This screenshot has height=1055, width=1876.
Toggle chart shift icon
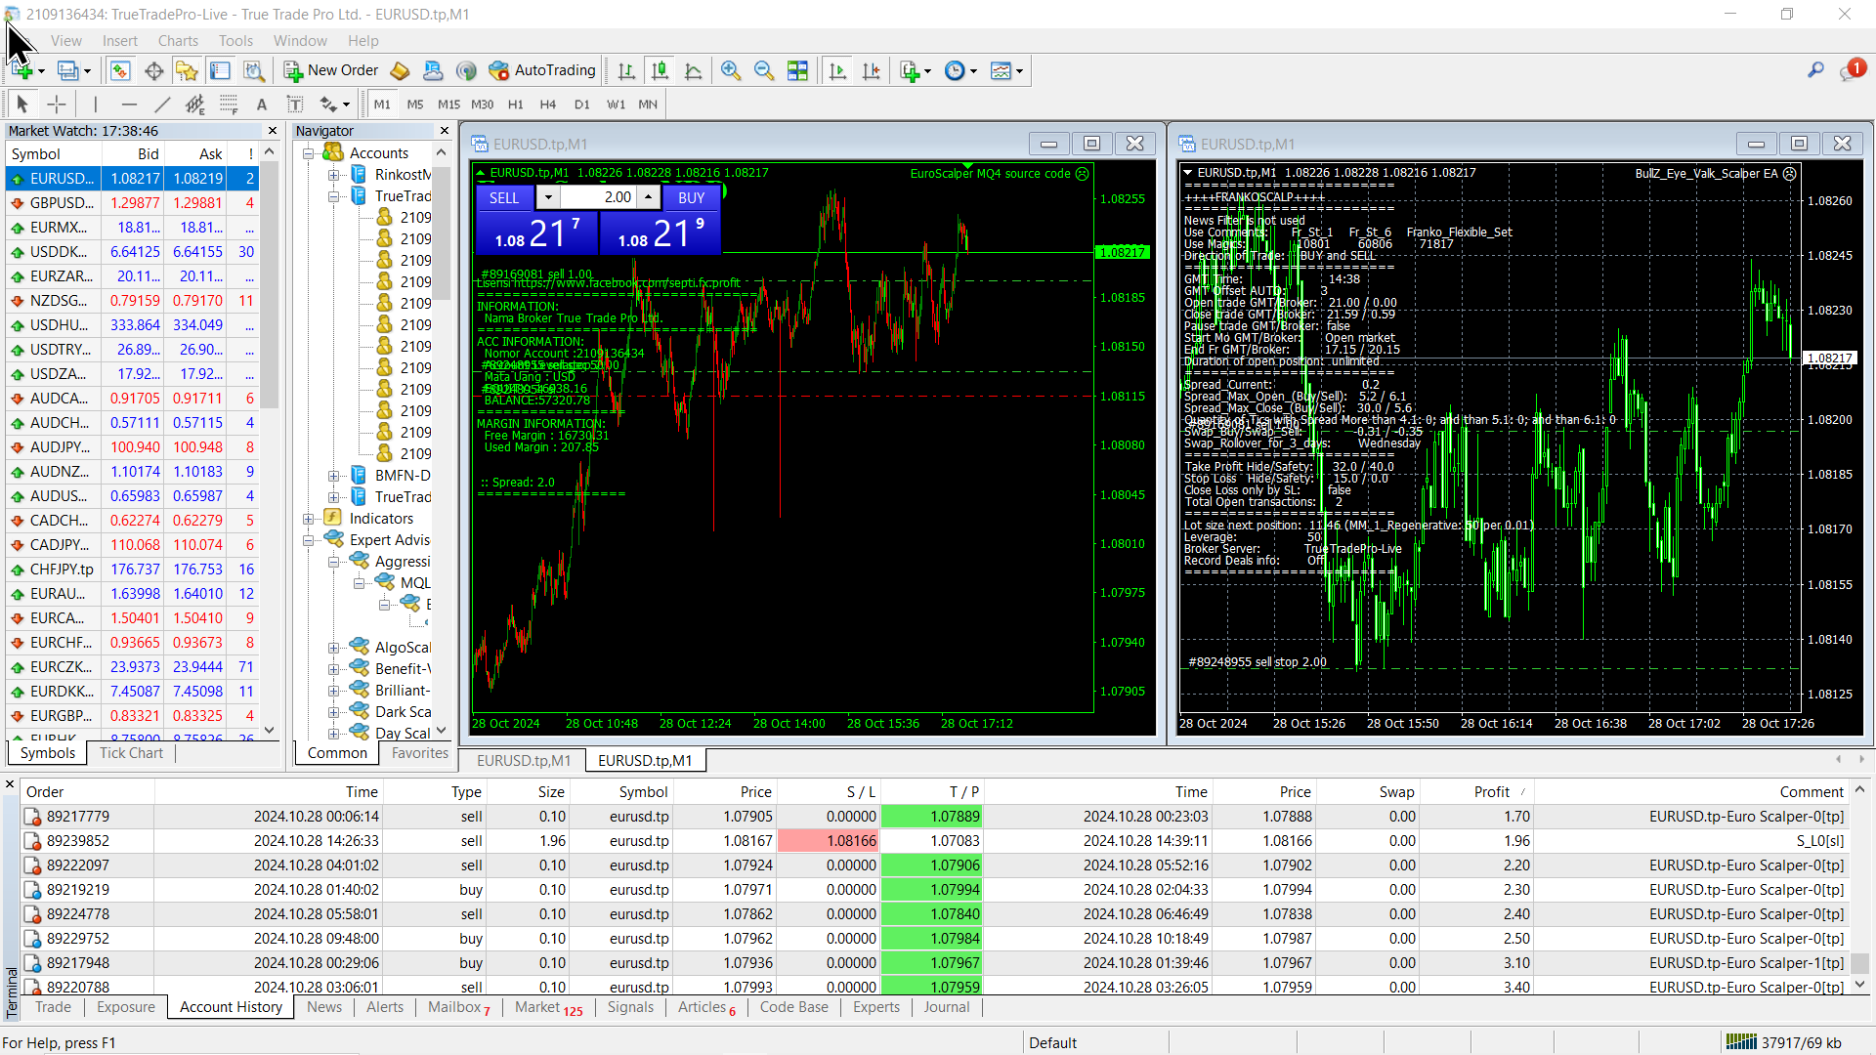pyautogui.click(x=871, y=70)
